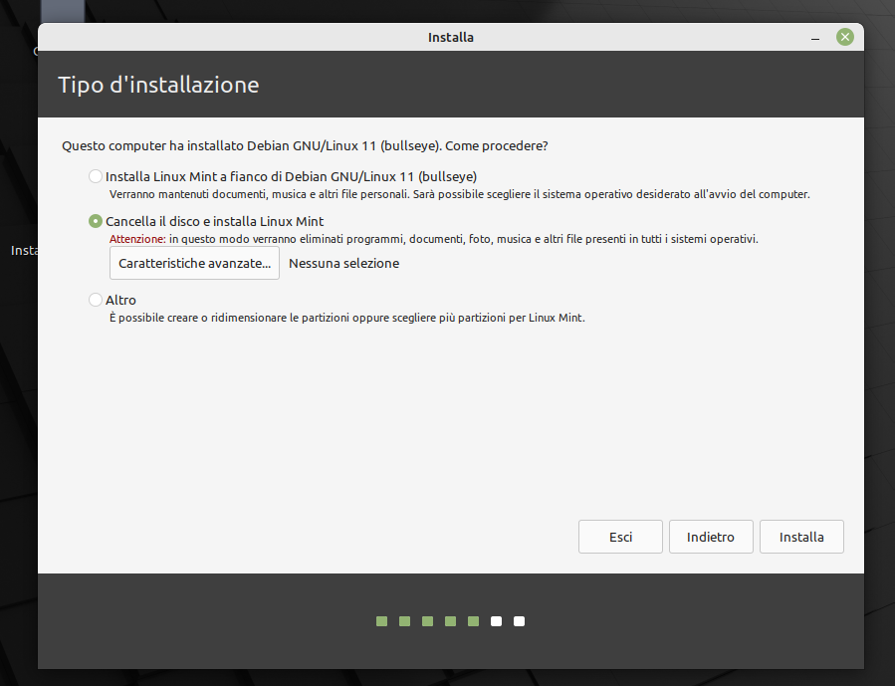
Task: Go back with the Indietro button
Action: [711, 537]
